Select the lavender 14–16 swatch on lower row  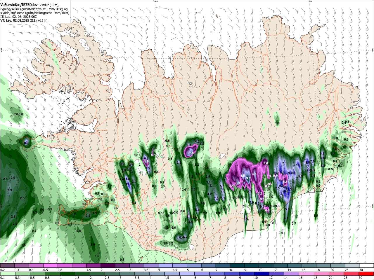tap(291, 274)
